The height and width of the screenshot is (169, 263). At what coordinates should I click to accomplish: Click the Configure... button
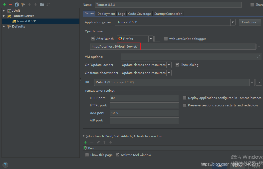[x=250, y=22]
